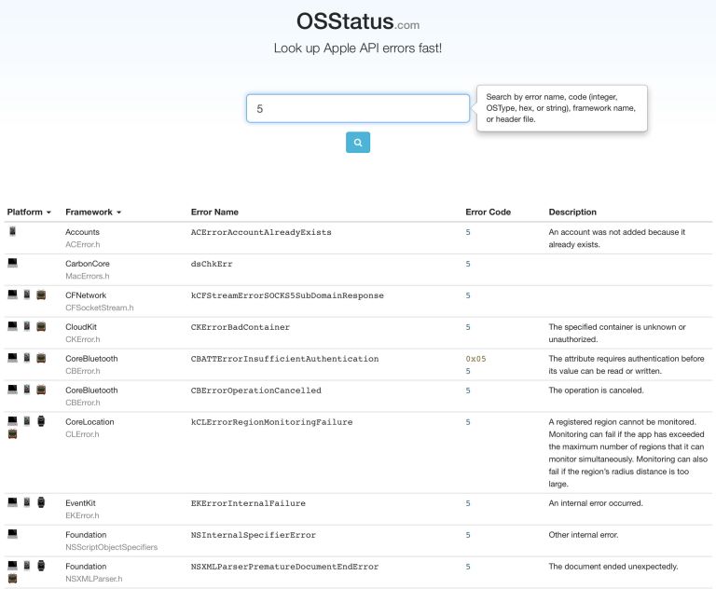Click the Apple TV icon in CloudKit row
The height and width of the screenshot is (589, 716).
click(41, 326)
